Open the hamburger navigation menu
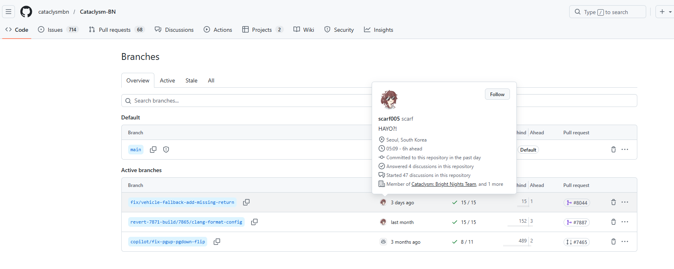 click(8, 12)
